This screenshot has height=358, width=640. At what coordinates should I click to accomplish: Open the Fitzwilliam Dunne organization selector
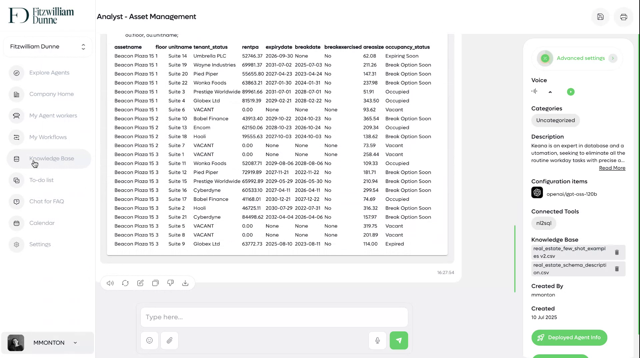(48, 47)
